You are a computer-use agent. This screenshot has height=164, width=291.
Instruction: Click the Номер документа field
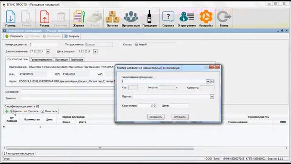pos(44,45)
